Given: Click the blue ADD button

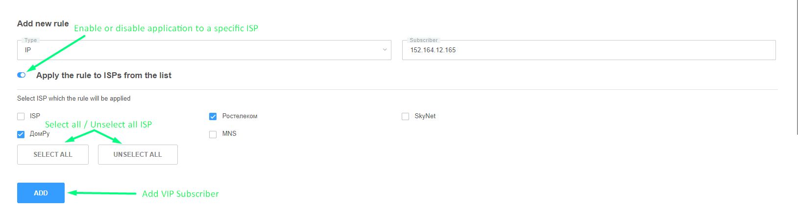Looking at the screenshot, I should click(x=41, y=193).
